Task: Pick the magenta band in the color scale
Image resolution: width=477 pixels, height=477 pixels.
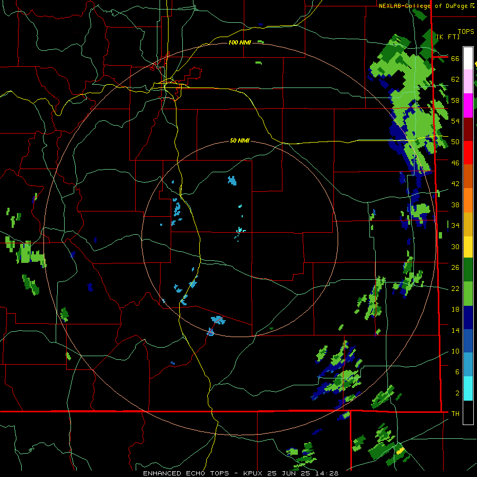Action: [x=468, y=105]
